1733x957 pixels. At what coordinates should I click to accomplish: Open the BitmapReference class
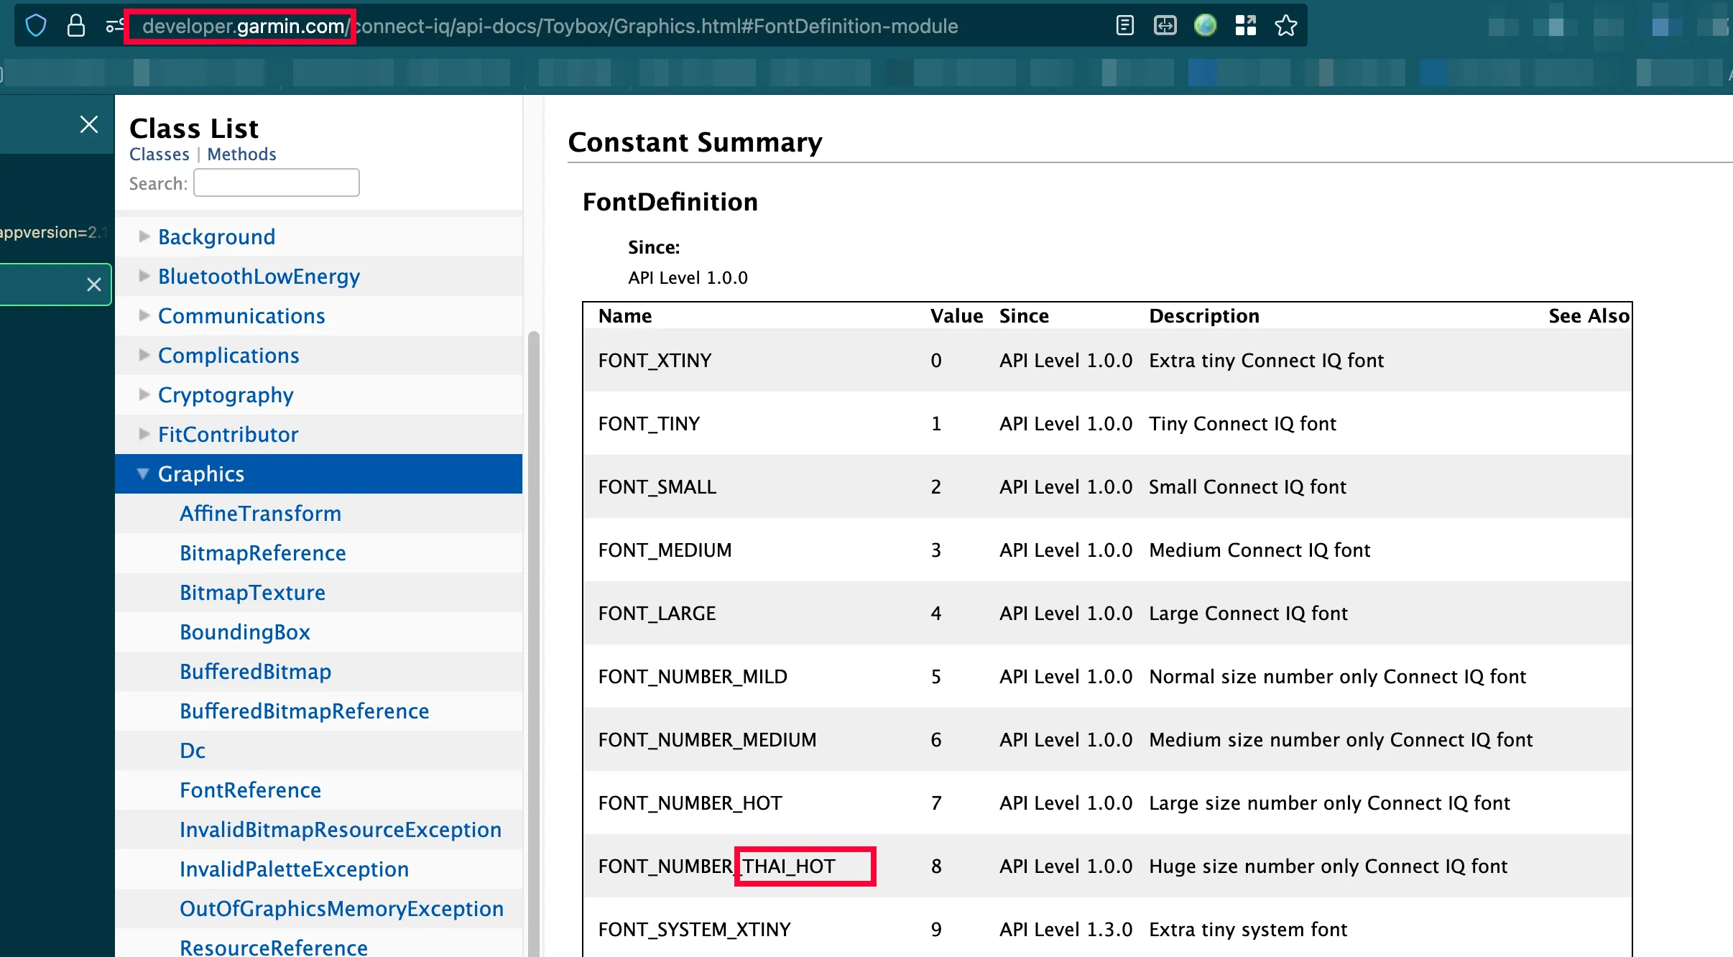[263, 553]
